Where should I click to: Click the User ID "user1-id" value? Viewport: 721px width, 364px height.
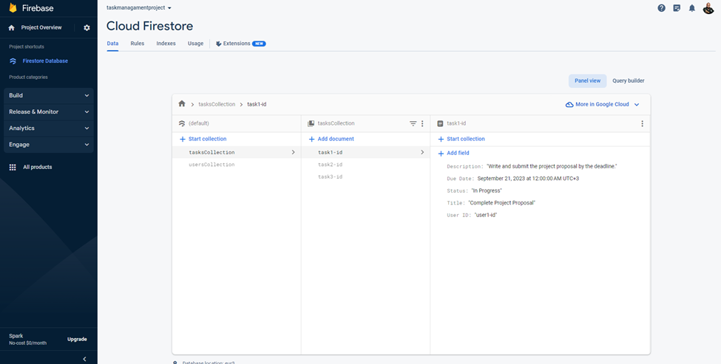click(x=486, y=216)
